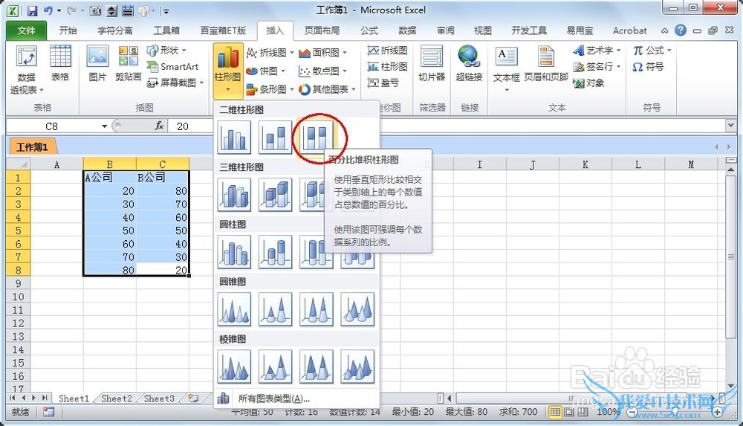743x426 pixels.
Task: Open the Name Box dropdown arrow
Action: [x=104, y=126]
